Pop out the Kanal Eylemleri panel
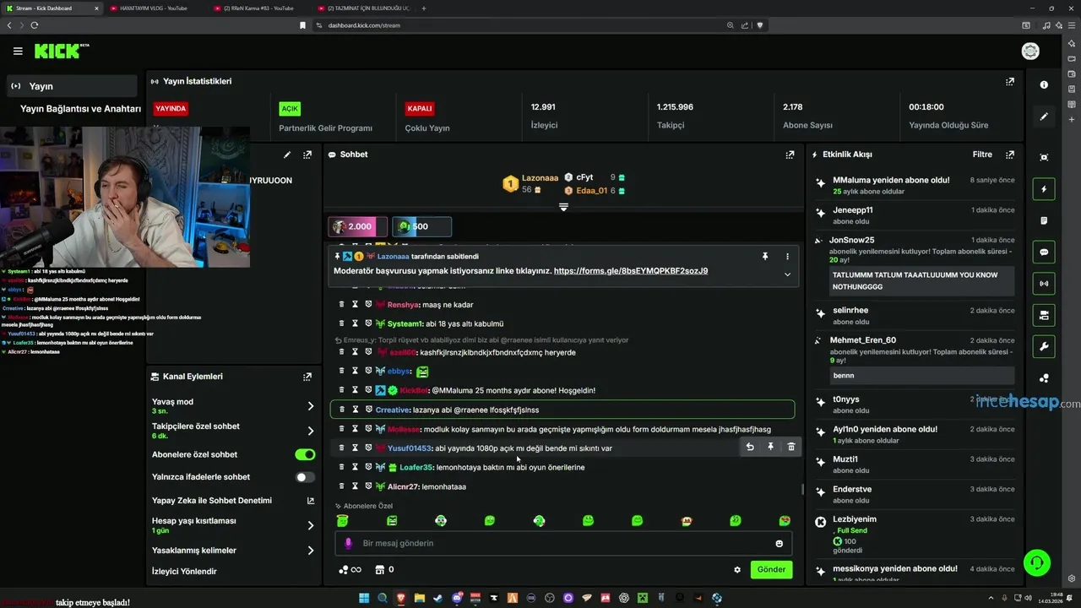The image size is (1081, 608). pyautogui.click(x=307, y=377)
